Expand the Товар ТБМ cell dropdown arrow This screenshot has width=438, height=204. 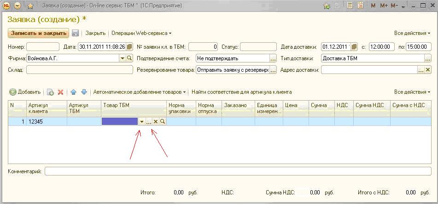coord(142,122)
